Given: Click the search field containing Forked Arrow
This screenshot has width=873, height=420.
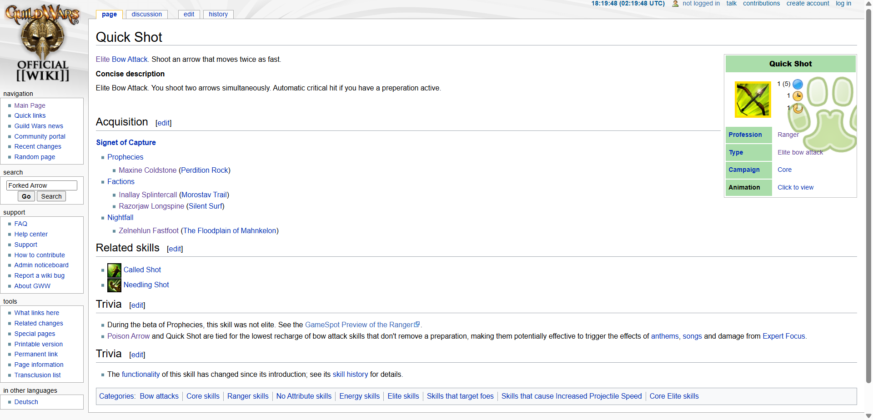Looking at the screenshot, I should [x=42, y=185].
